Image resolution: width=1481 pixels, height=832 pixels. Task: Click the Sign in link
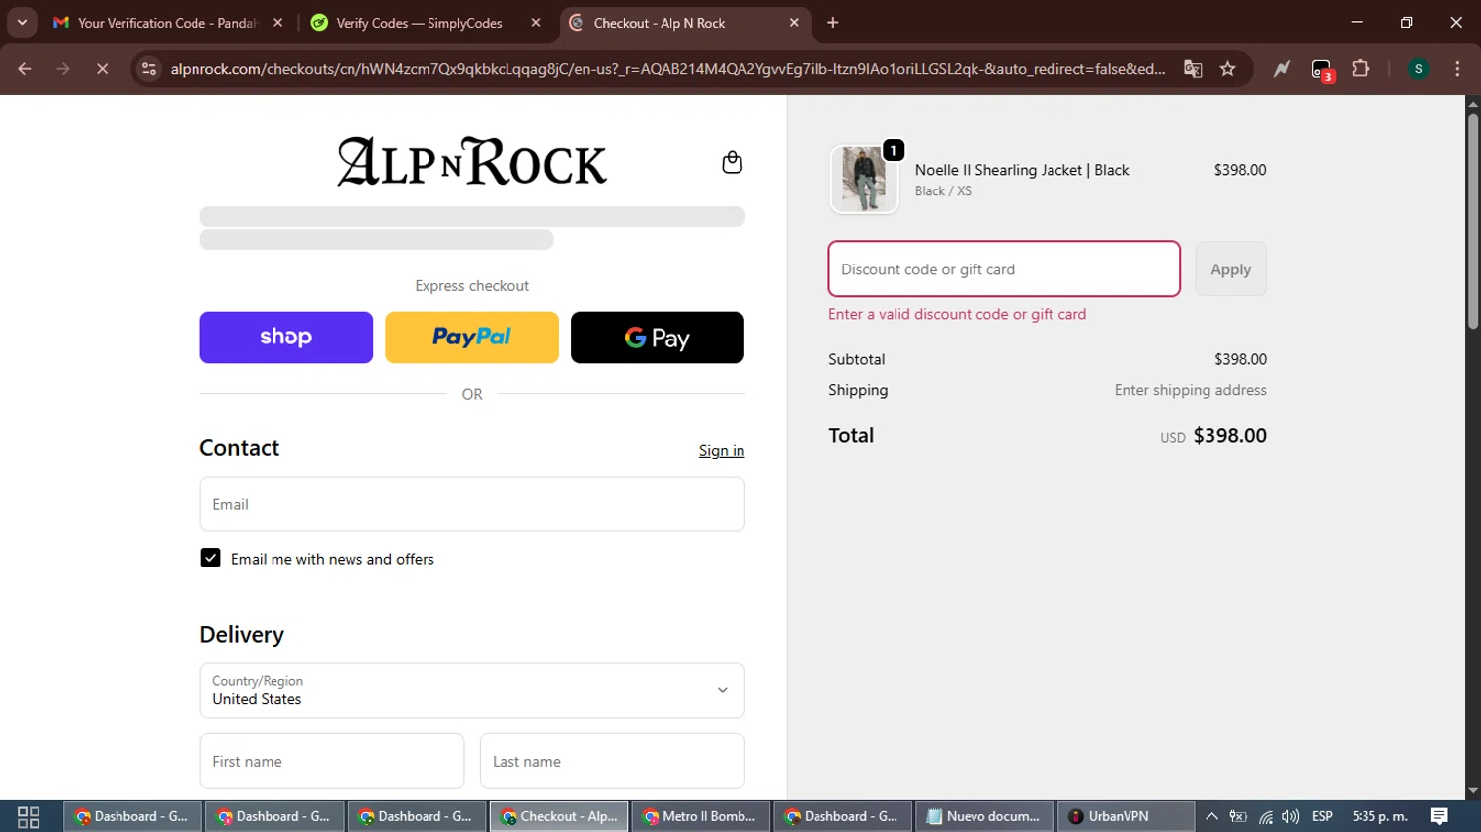point(722,450)
